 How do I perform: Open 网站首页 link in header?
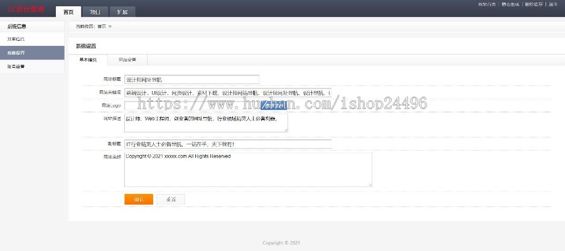click(x=487, y=4)
